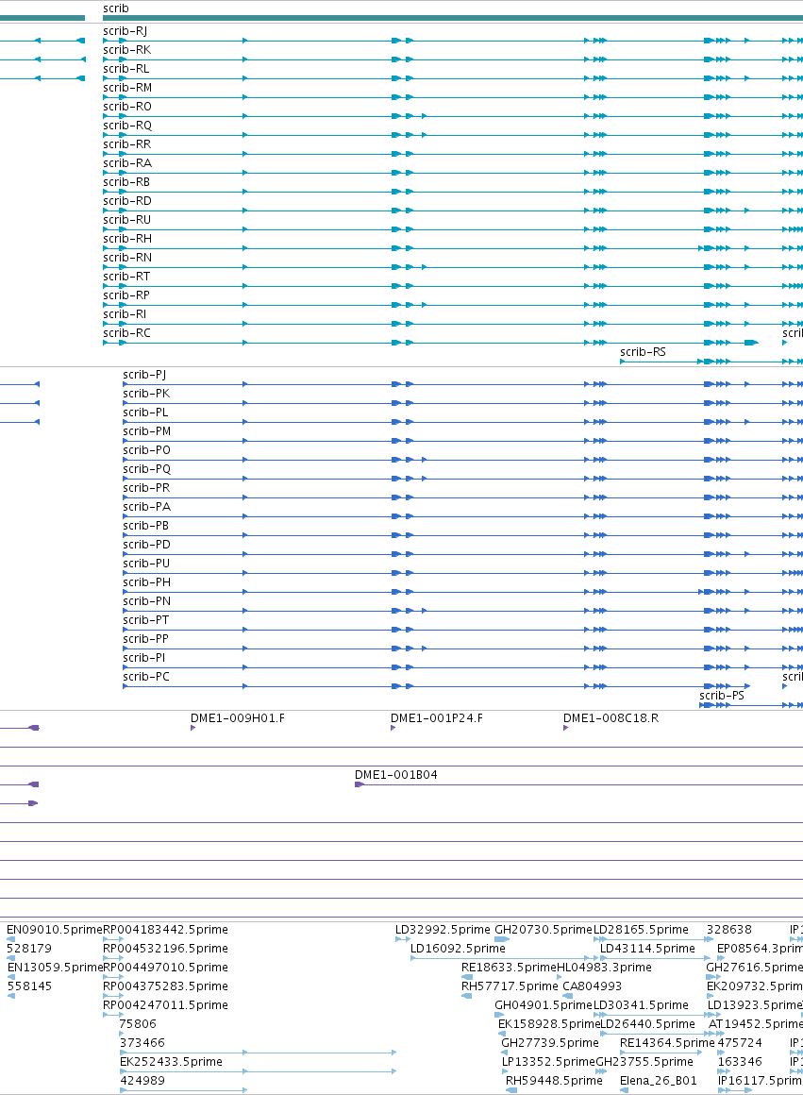803x1095 pixels.
Task: Select the scrib-PN protein label
Action: [x=146, y=600]
